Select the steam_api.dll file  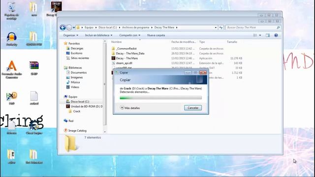pyautogui.click(x=122, y=63)
